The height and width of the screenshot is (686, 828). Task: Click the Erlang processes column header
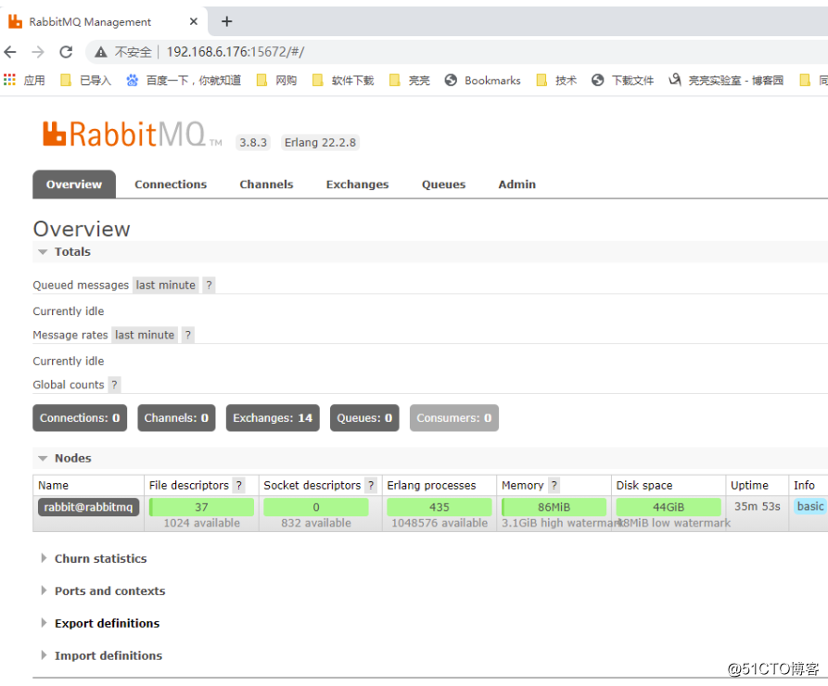tap(431, 485)
